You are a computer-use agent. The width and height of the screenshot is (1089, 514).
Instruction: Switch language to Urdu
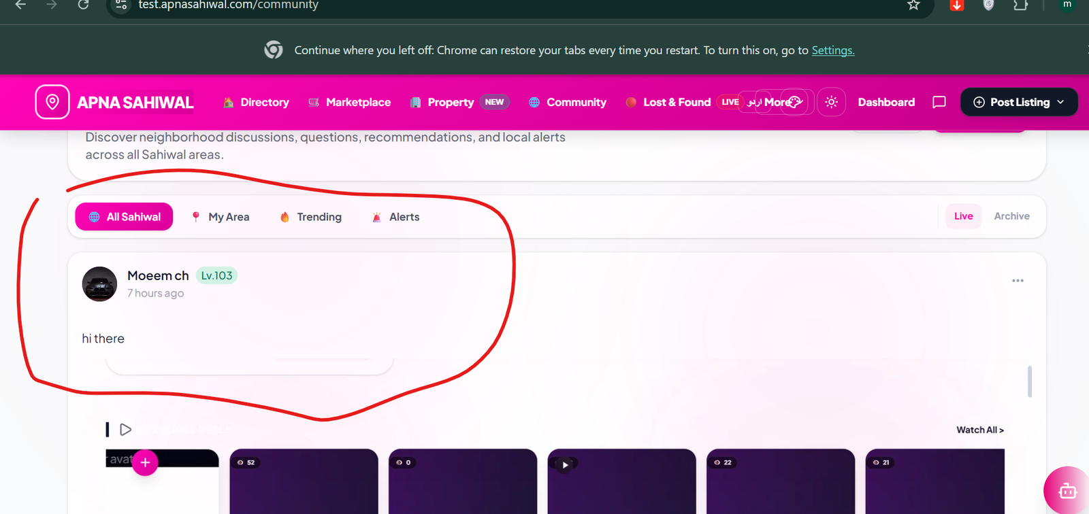pyautogui.click(x=755, y=102)
